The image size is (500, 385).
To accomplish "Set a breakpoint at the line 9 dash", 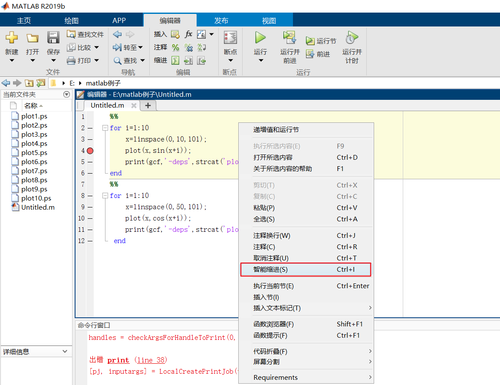I will point(90,207).
